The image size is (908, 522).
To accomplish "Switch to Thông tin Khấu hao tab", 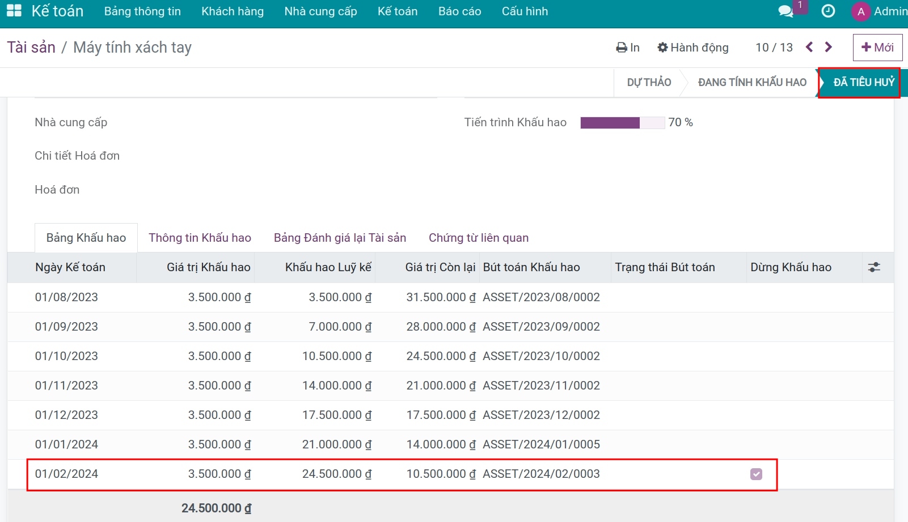I will click(x=200, y=238).
